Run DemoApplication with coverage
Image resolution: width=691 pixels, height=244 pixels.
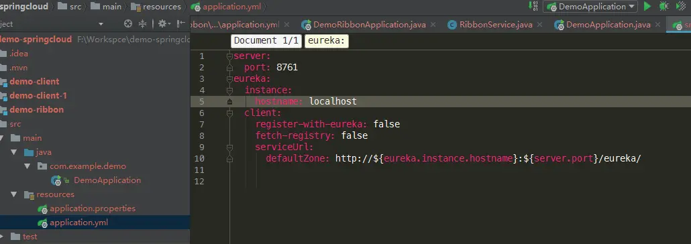click(681, 6)
